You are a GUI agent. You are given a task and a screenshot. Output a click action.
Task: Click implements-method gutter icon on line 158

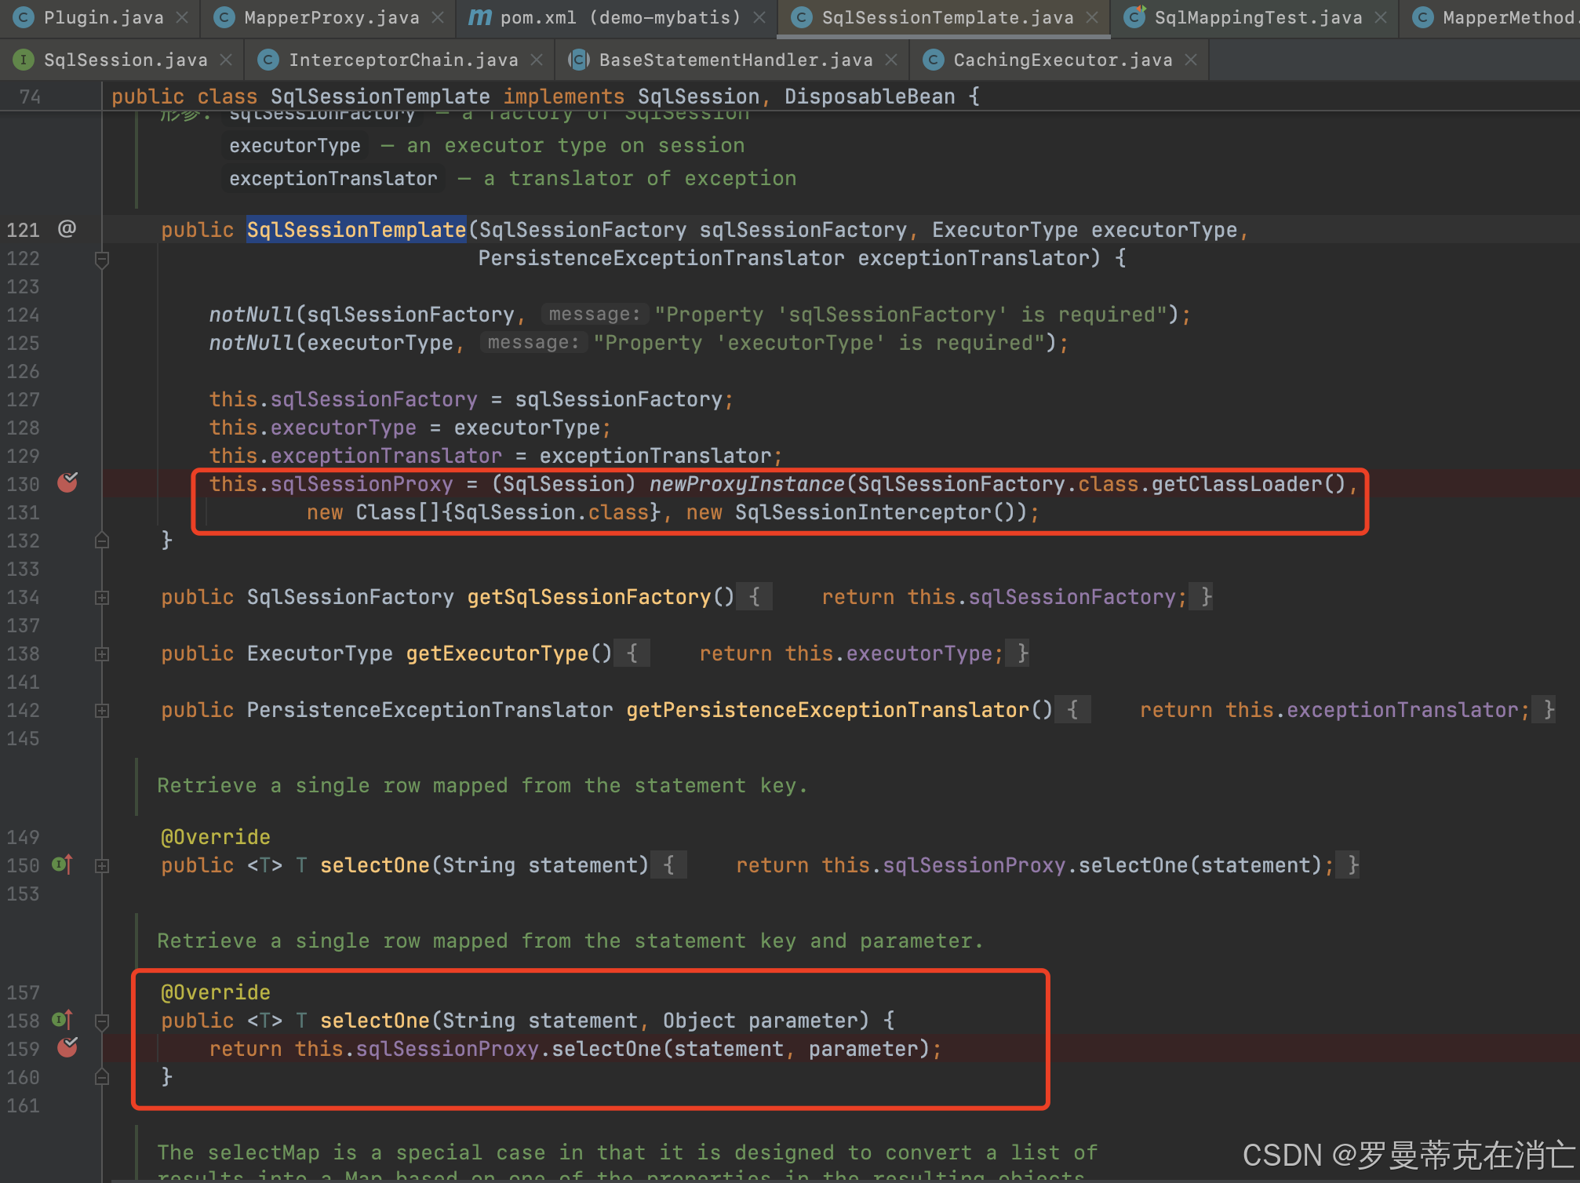click(63, 1020)
